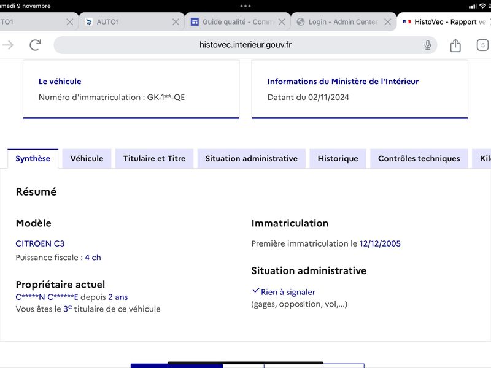491x368 pixels.
Task: Tap registration number GK-1**-QE
Action: [x=166, y=98]
